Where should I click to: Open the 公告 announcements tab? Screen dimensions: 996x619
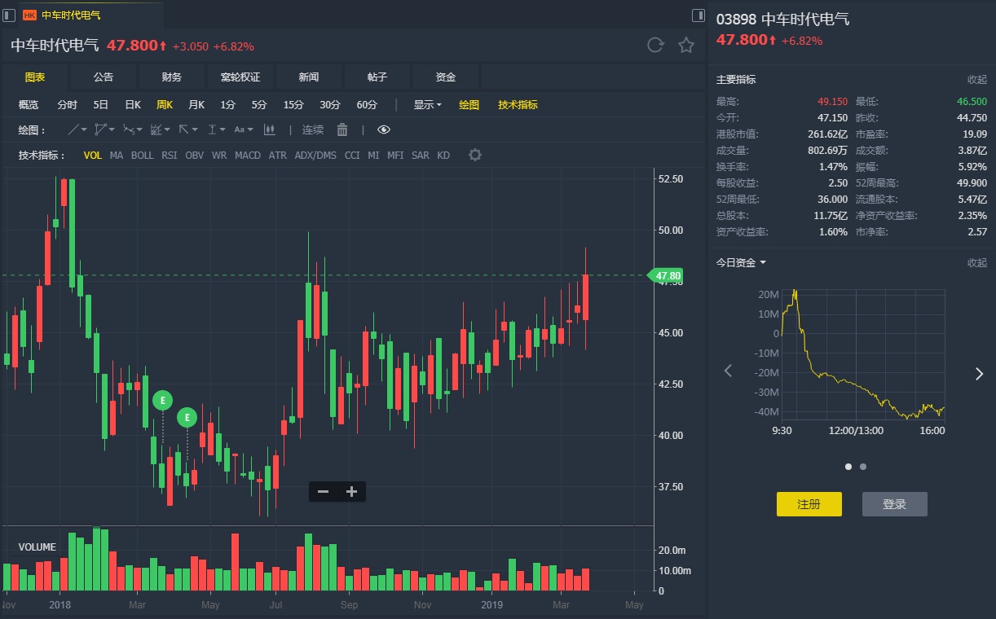104,77
